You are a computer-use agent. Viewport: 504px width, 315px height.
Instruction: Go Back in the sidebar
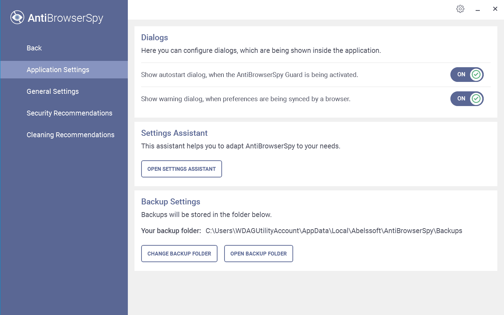pos(34,48)
